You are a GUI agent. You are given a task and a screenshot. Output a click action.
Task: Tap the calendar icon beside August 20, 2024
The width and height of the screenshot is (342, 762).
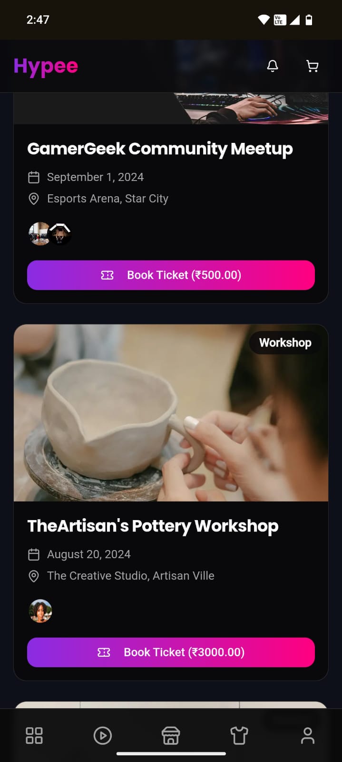34,554
